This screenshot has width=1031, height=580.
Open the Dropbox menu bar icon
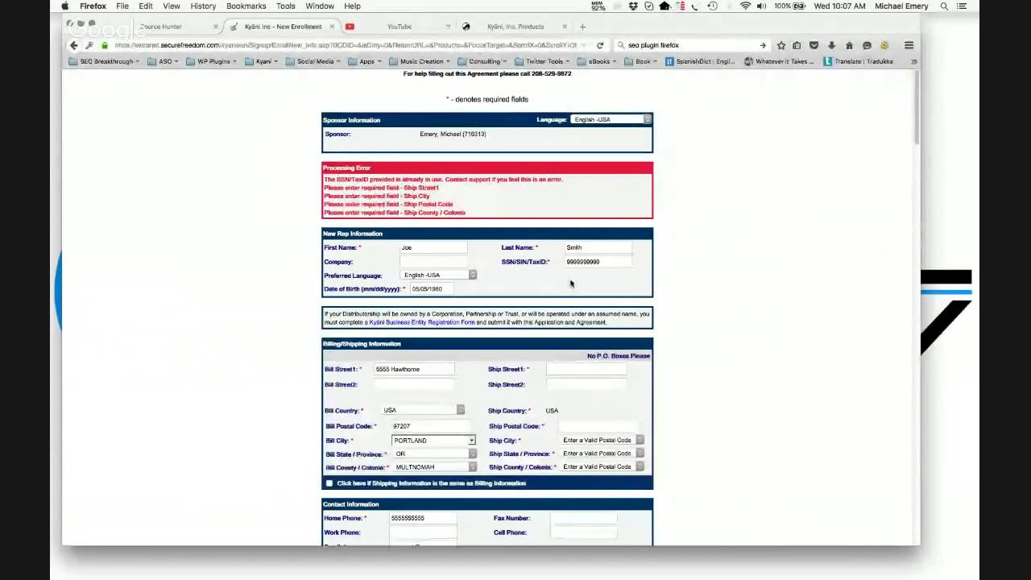[x=633, y=6]
